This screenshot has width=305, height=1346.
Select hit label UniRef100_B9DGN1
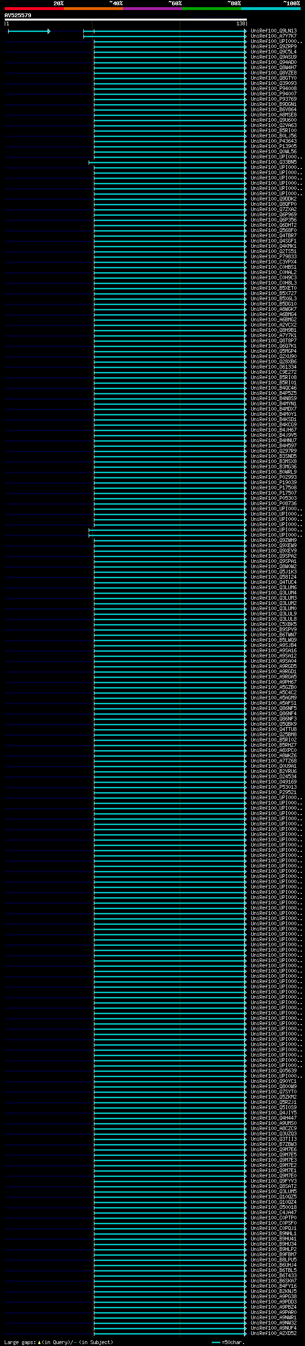pyautogui.click(x=274, y=104)
